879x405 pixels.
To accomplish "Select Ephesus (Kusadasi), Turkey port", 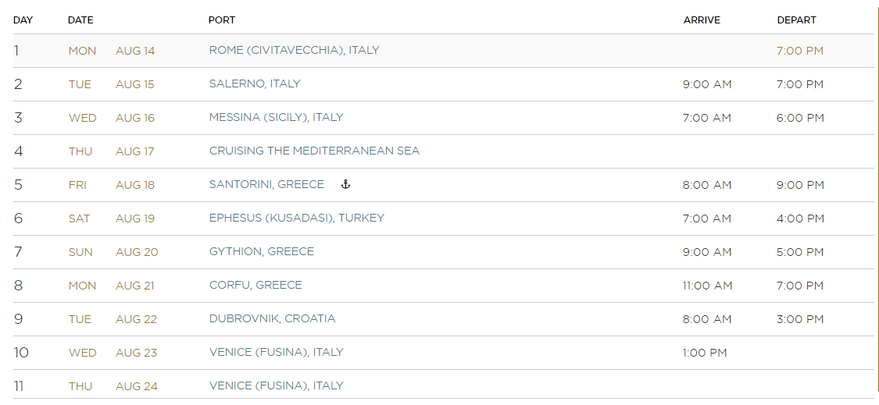I will (297, 218).
